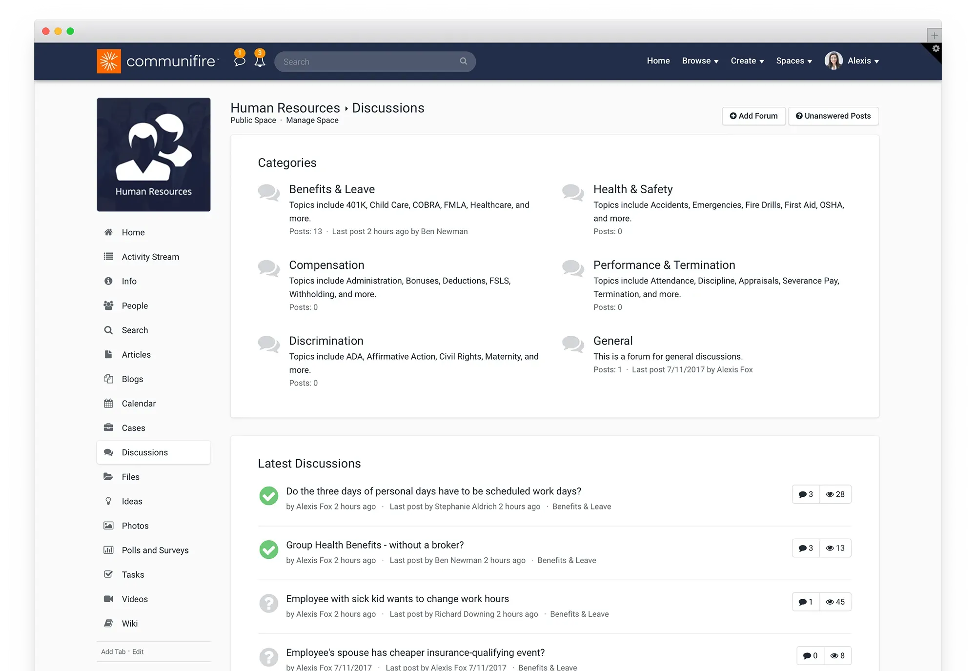Click the People group icon in sidebar

[x=108, y=305]
